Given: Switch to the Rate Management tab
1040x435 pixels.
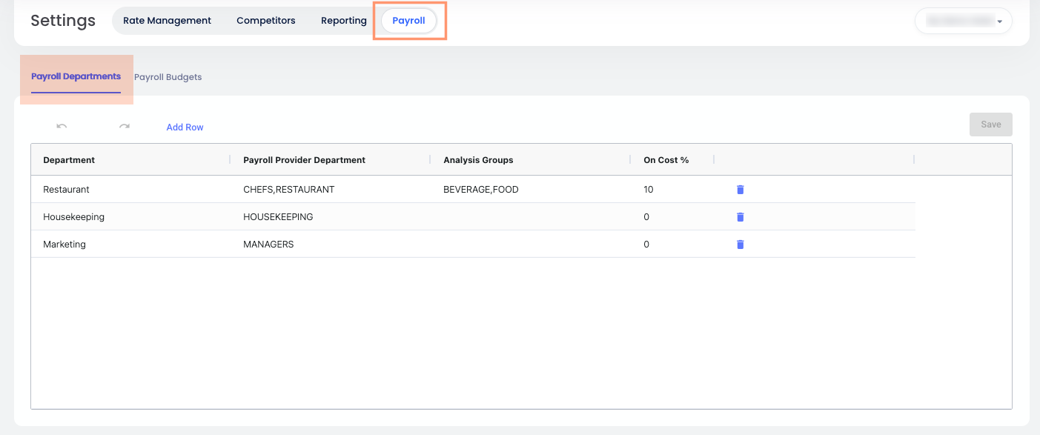Looking at the screenshot, I should [x=167, y=21].
